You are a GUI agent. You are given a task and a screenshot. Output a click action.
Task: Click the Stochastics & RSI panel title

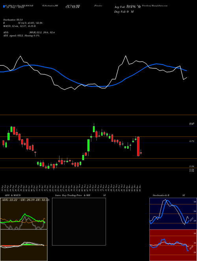click(169, 195)
